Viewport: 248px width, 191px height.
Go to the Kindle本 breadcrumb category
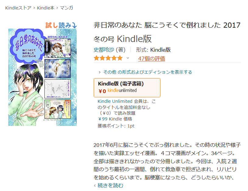pyautogui.click(x=46, y=8)
